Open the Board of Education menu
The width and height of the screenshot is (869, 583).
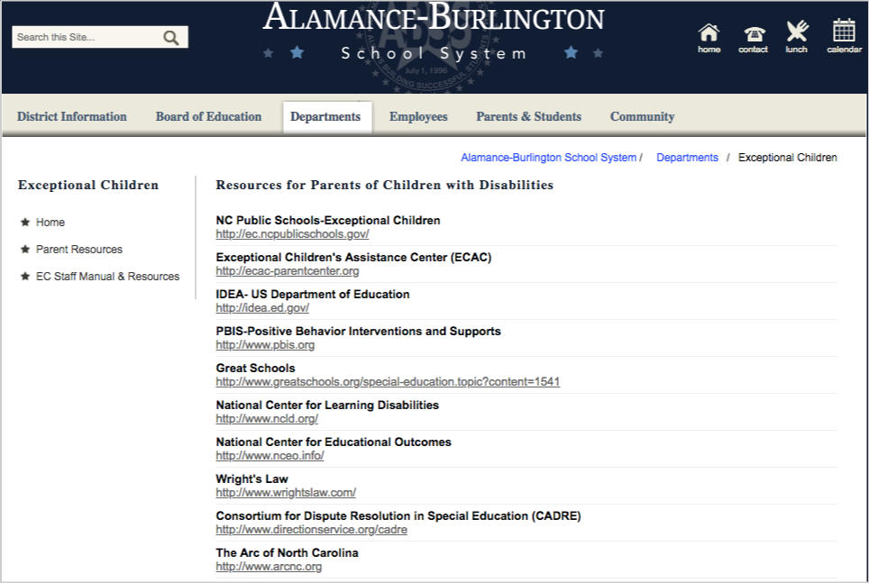(208, 116)
